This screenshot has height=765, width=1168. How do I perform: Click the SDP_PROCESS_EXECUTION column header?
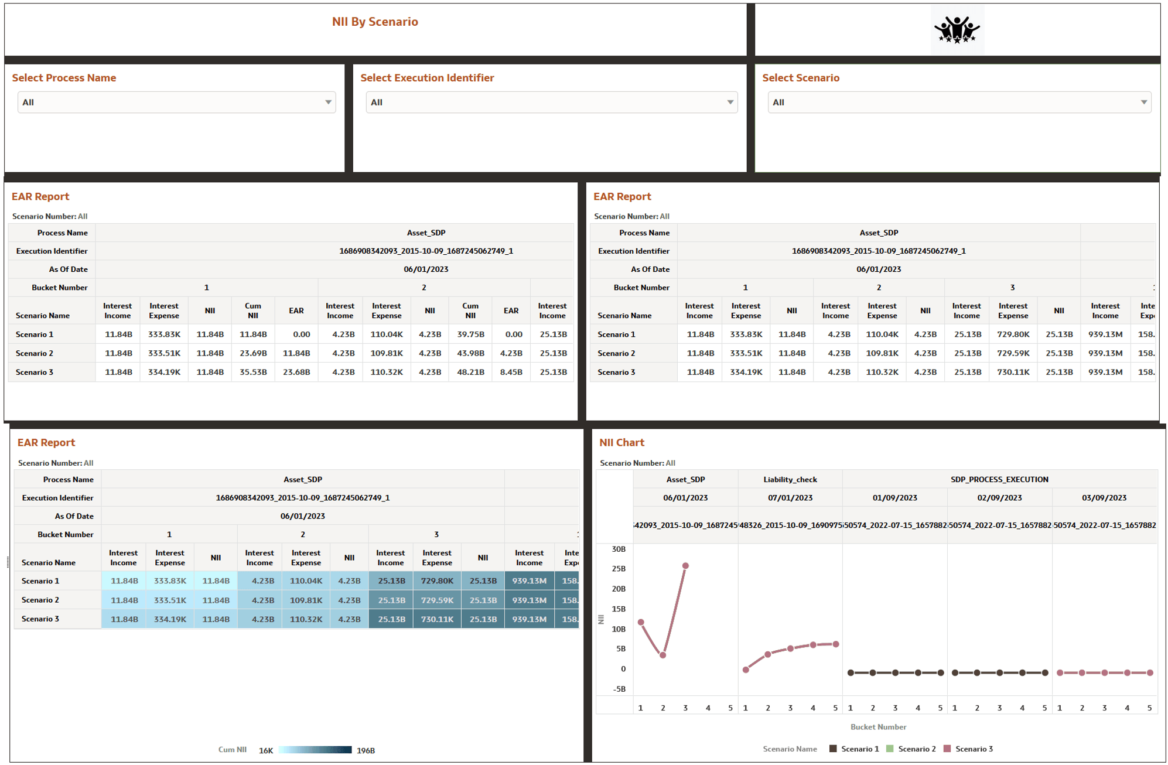tap(1000, 479)
